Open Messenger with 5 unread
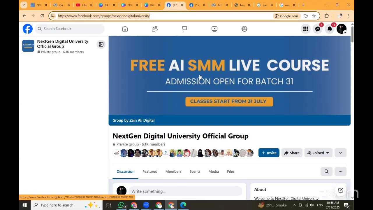 (318, 29)
